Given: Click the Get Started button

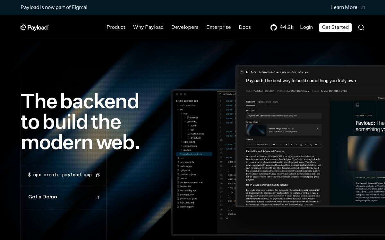Looking at the screenshot, I should tap(335, 28).
